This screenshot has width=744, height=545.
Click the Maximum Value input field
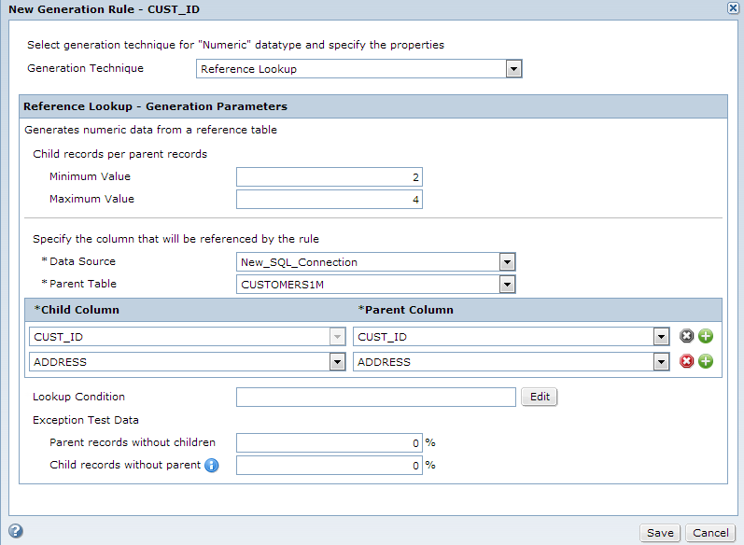330,199
